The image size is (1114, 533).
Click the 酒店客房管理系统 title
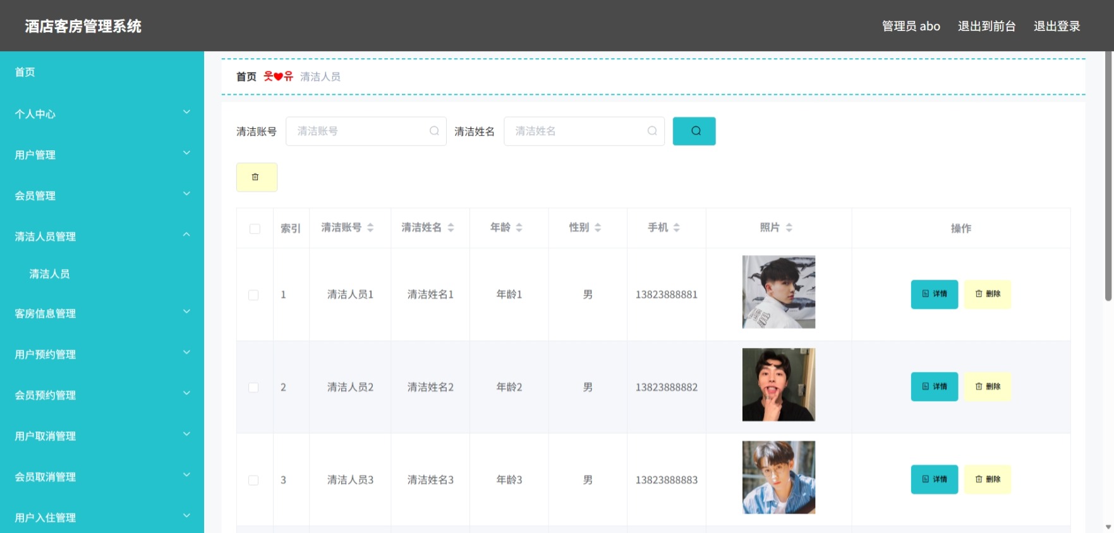click(83, 26)
